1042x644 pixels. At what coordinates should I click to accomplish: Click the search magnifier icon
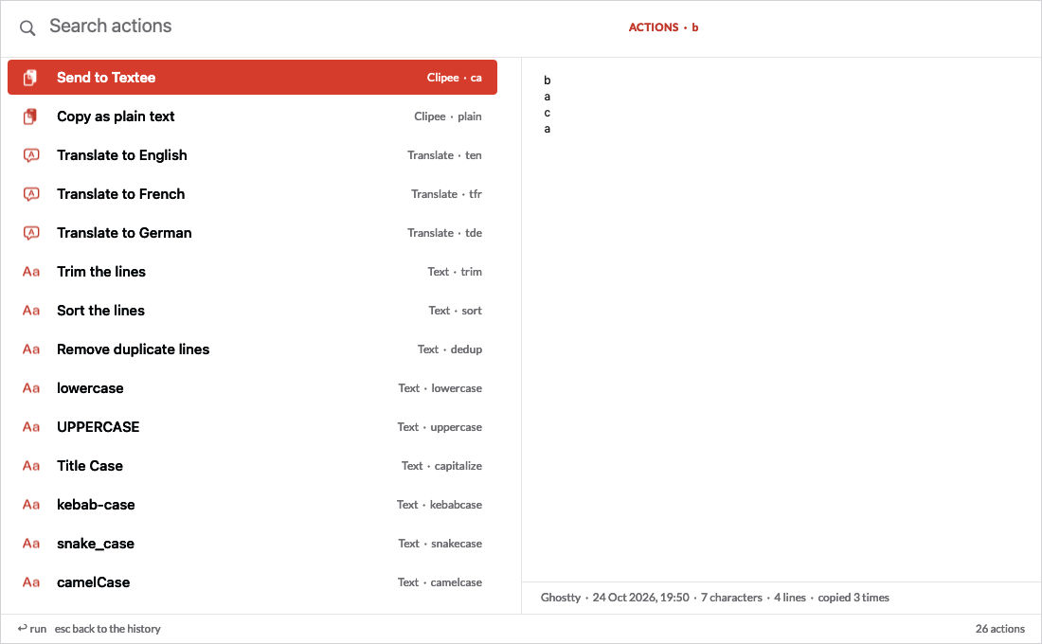[x=27, y=27]
